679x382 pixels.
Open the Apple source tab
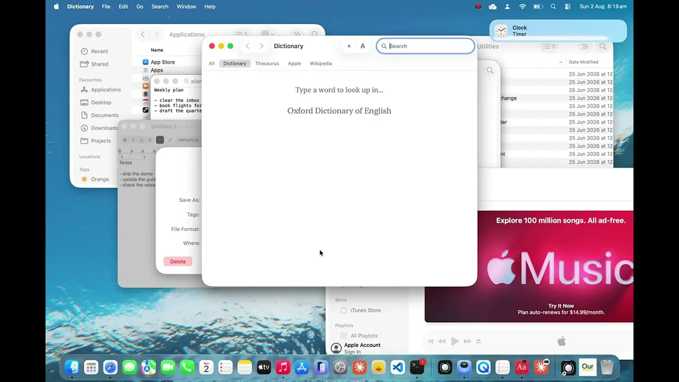click(294, 64)
